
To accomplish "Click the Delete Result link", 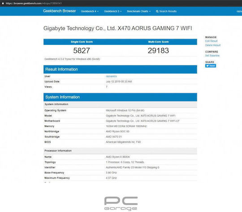I will tap(213, 45).
